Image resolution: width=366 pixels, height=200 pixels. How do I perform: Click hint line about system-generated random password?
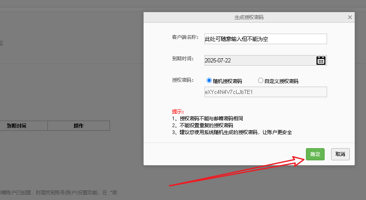tap(234, 132)
